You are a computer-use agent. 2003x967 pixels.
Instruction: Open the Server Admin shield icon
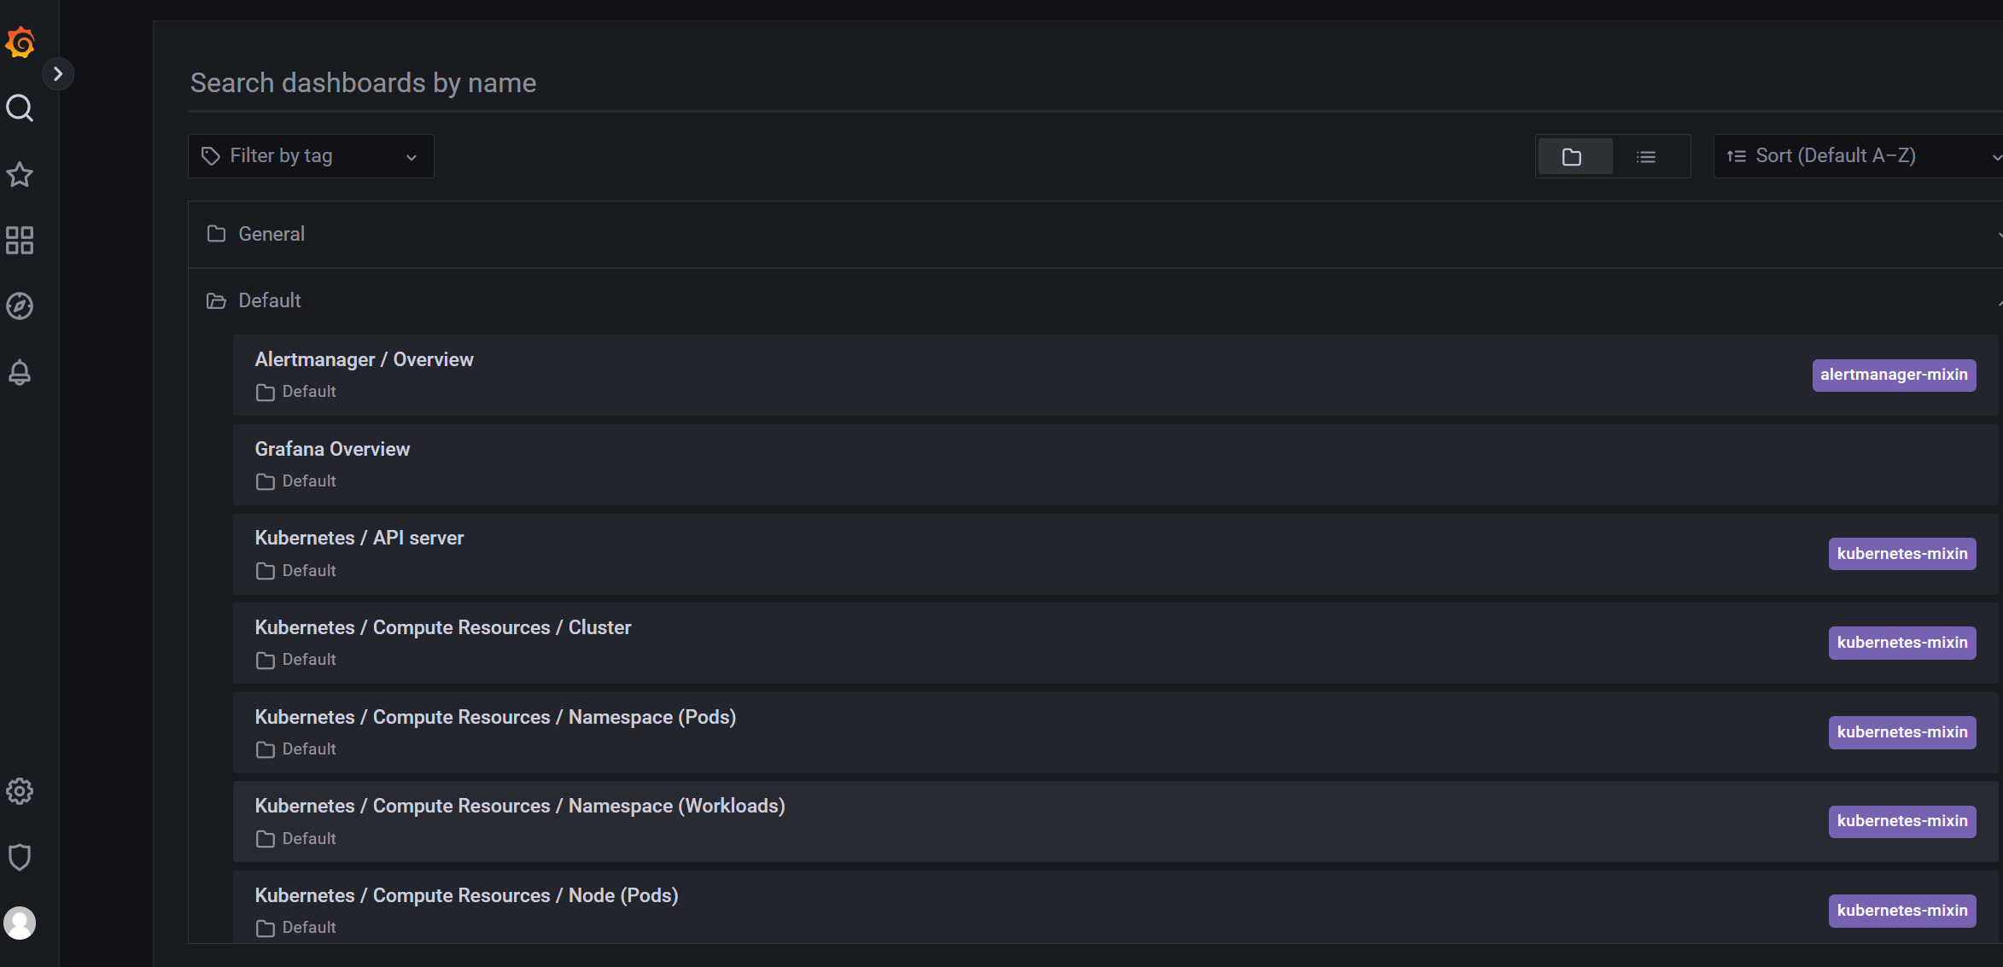coord(20,857)
